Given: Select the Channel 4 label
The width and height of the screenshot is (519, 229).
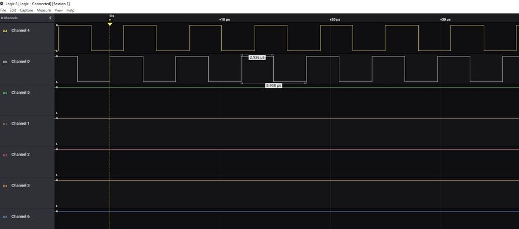Looking at the screenshot, I should 21,31.
